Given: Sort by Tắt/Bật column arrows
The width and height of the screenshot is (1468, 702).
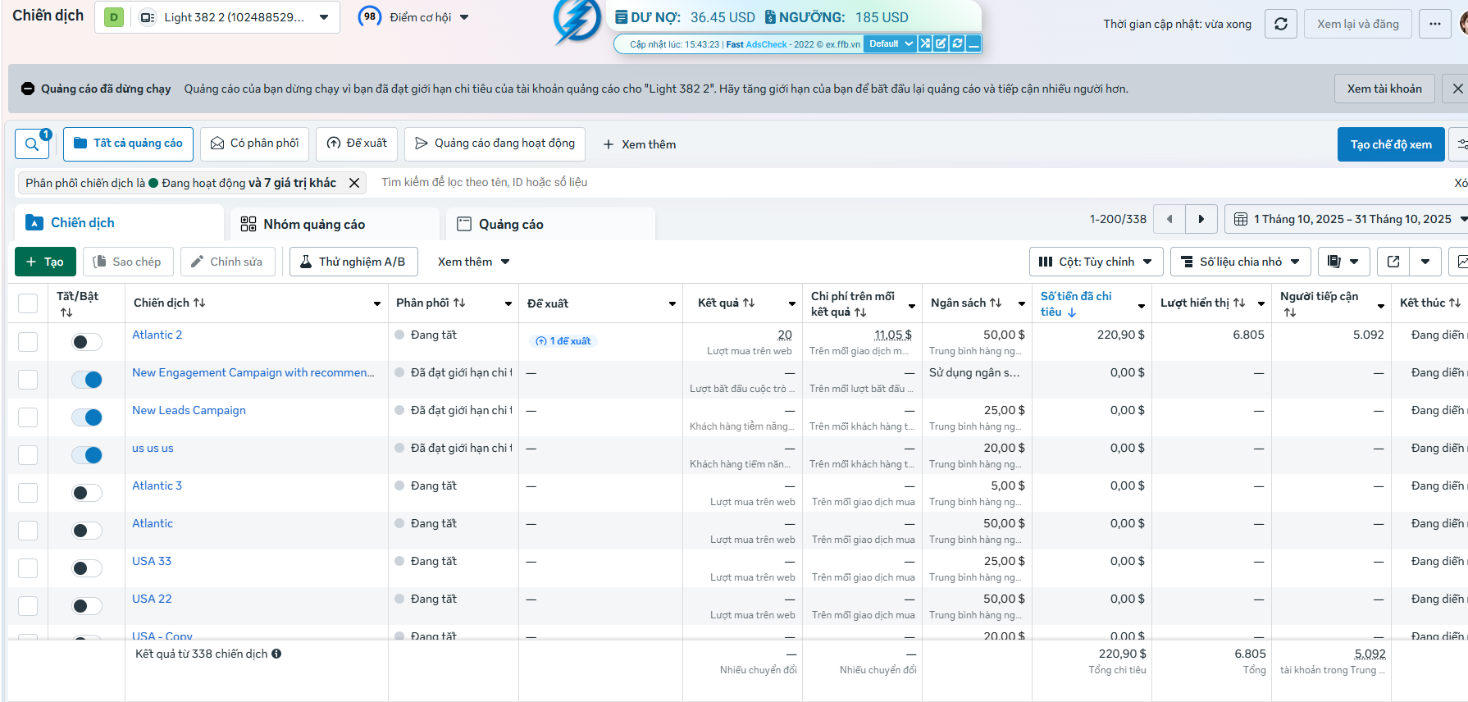Looking at the screenshot, I should tap(66, 312).
